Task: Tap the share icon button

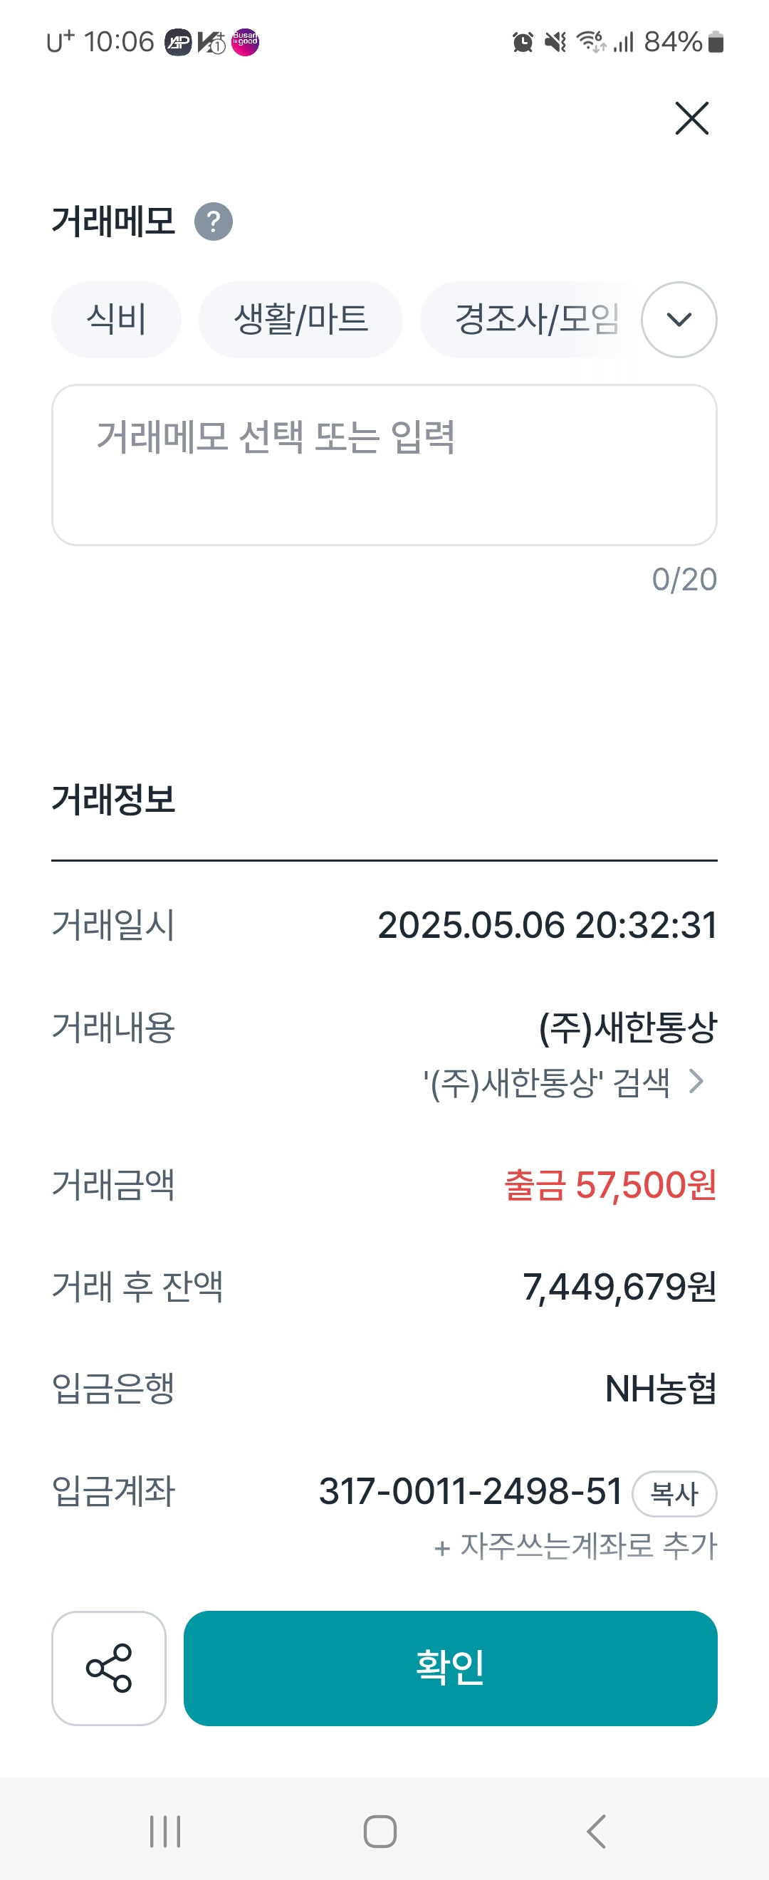Action: click(x=109, y=1668)
